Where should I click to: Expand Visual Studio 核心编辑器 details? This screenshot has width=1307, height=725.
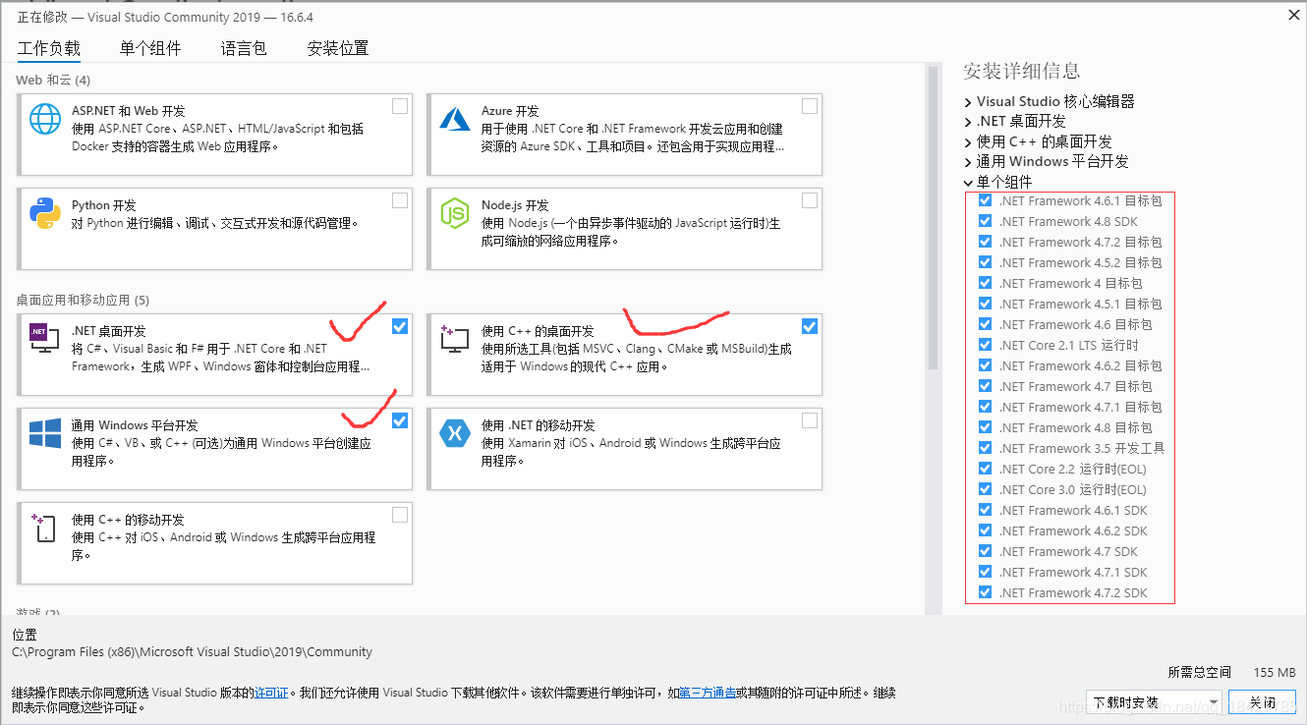point(968,101)
